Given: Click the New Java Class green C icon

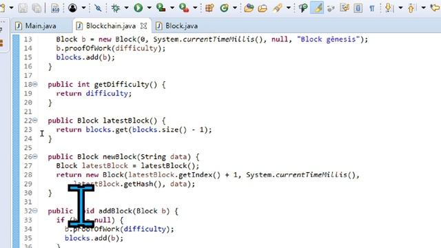Looking at the screenshot, I should click(224, 8).
